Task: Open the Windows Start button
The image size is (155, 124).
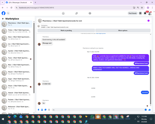Action: pyautogui.click(x=3, y=119)
